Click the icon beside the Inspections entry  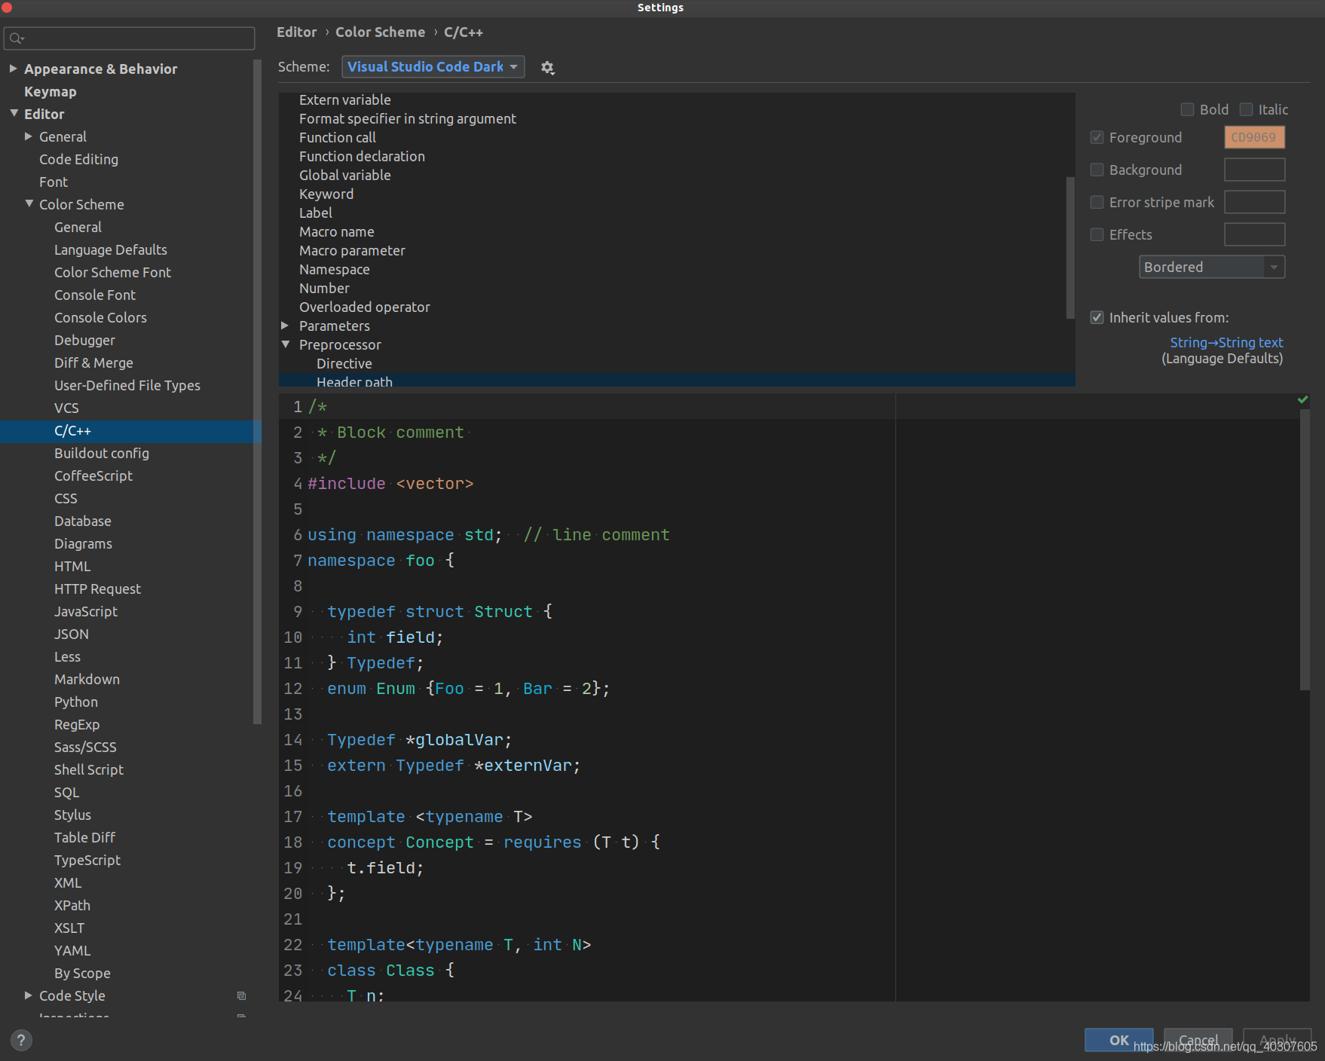pos(241,1017)
